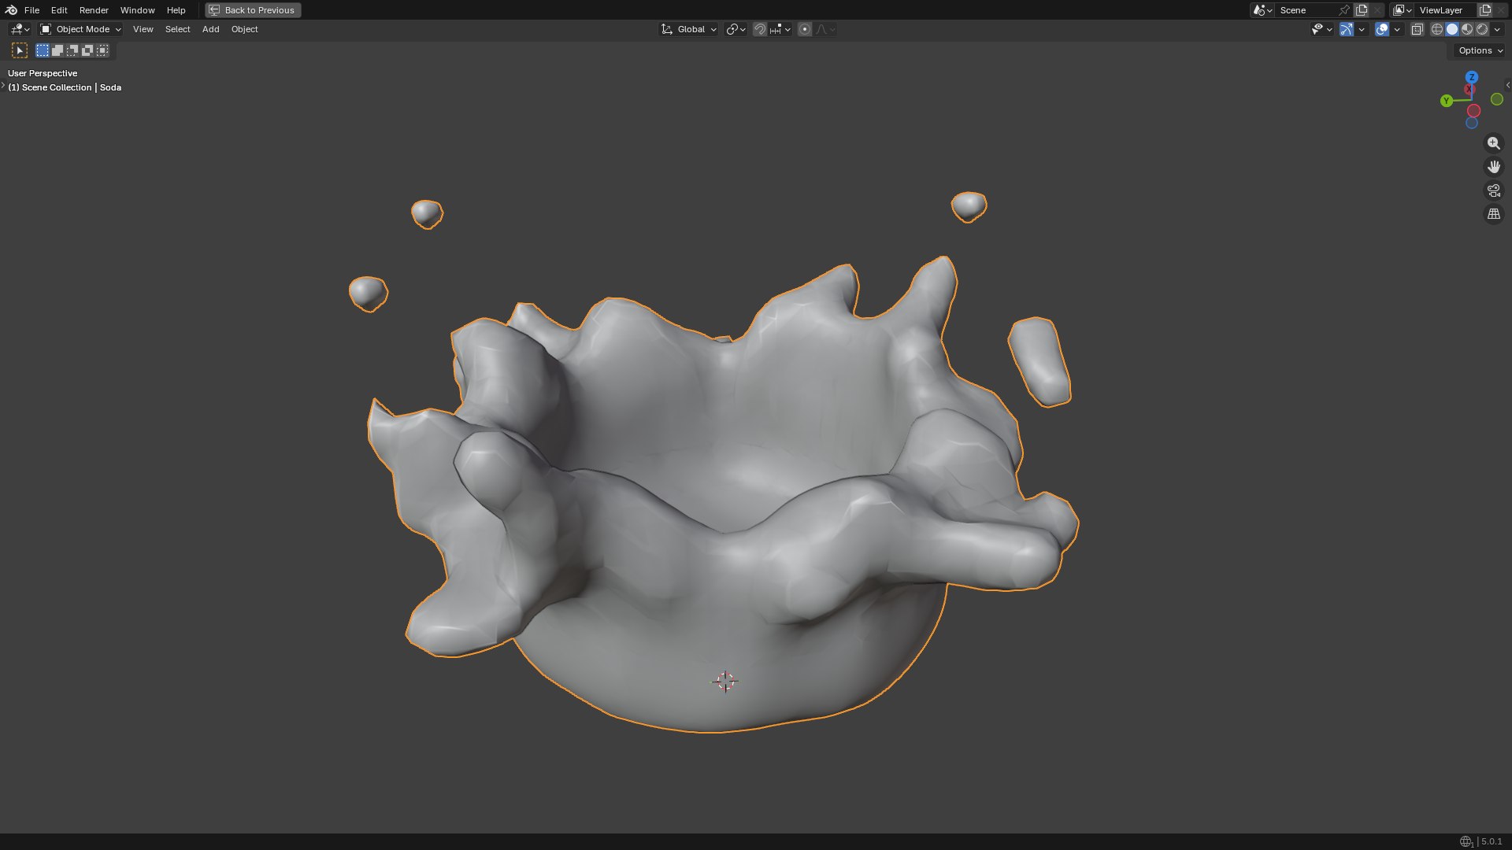The width and height of the screenshot is (1512, 850).
Task: Click the negative Y green gizmo circle
Action: click(x=1497, y=99)
